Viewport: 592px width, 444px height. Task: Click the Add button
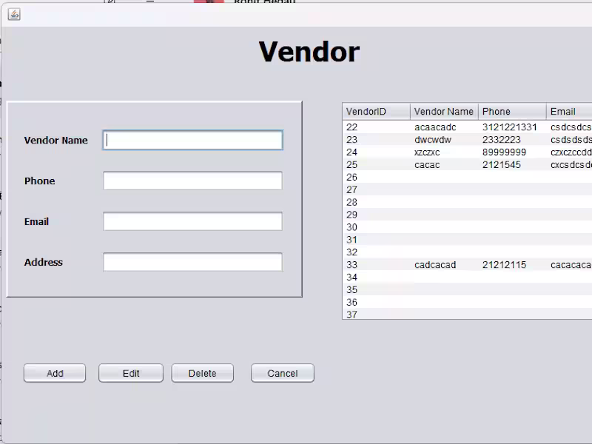pos(55,373)
